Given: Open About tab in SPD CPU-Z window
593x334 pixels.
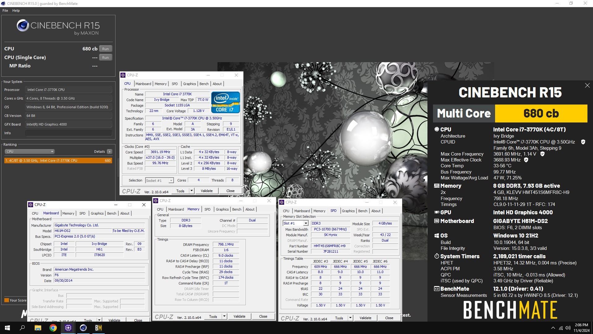Looking at the screenshot, I should (376, 211).
